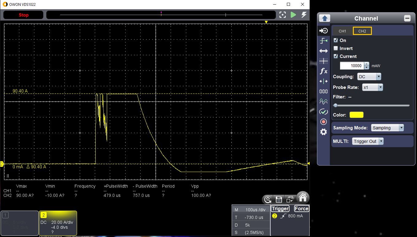Open the red record sidebar icon
Screen dimensions: 417x237
point(324,122)
